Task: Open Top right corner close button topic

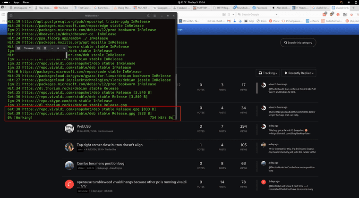Action: pyautogui.click(x=110, y=145)
